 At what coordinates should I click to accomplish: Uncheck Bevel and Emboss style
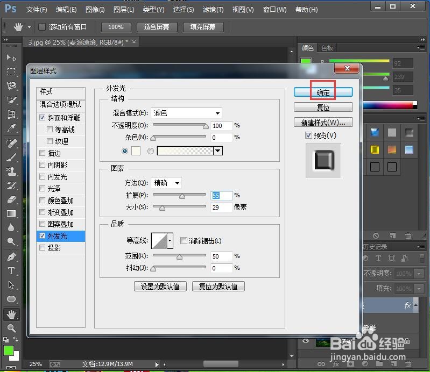pyautogui.click(x=42, y=118)
